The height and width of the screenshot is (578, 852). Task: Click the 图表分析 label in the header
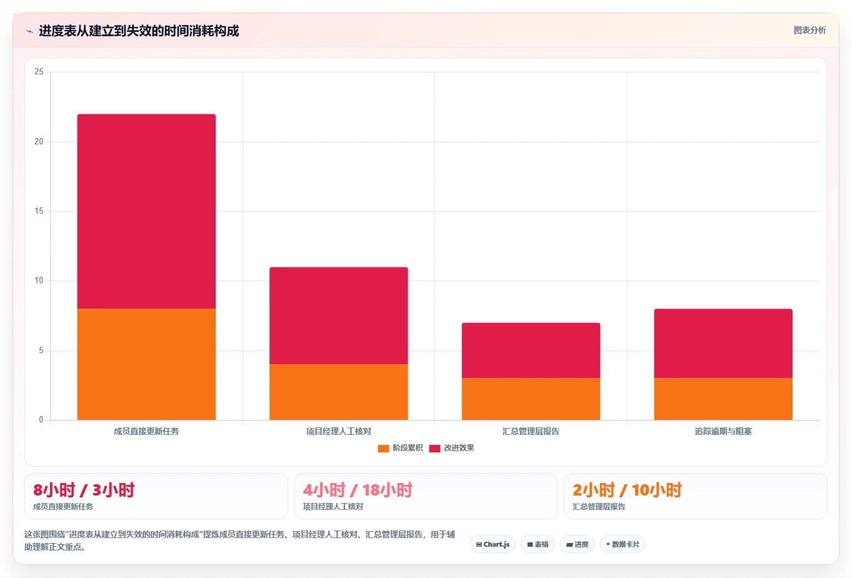click(809, 30)
